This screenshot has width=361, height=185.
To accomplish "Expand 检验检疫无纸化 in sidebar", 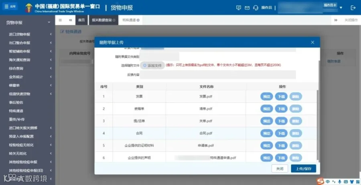I will (x=28, y=145).
